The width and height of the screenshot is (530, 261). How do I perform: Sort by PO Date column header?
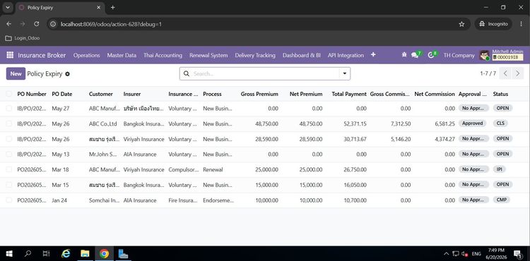[62, 94]
